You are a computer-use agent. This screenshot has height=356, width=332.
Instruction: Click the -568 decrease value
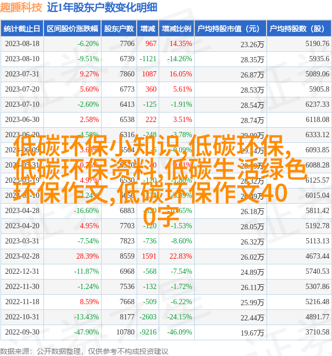(x=150, y=272)
